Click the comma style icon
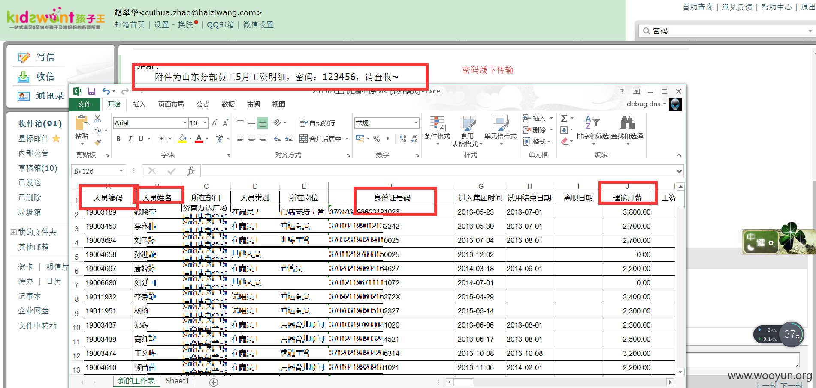Image resolution: width=816 pixels, height=388 pixels. (x=387, y=139)
